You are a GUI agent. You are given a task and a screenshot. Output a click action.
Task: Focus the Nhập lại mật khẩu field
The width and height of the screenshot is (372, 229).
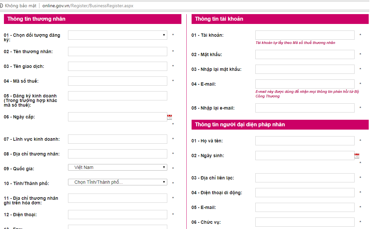tap(305, 69)
